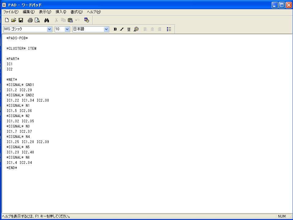
Task: Paste clipboard contents using the Paste icon
Action: [70, 20]
